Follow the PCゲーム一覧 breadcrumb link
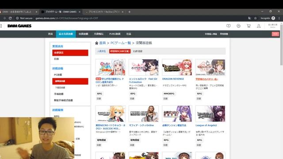 121,43
